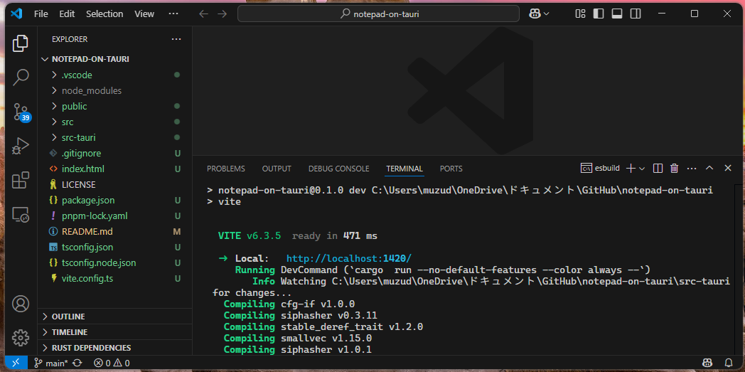This screenshot has width=745, height=372.
Task: Go back using the left arrow
Action: 204,14
